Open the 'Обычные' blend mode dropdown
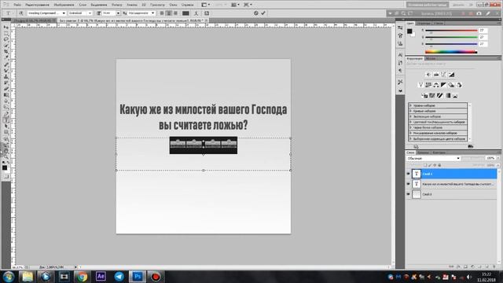 click(x=433, y=158)
